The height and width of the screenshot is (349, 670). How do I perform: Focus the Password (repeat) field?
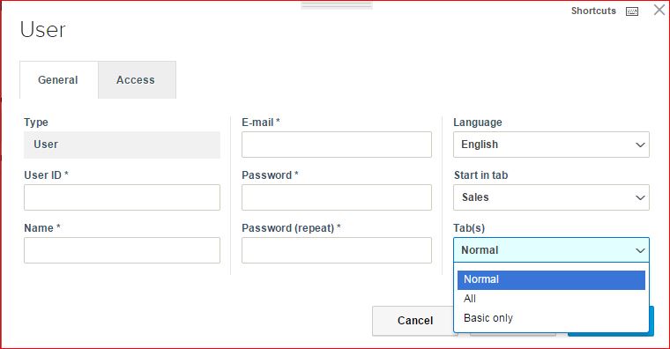pyautogui.click(x=336, y=250)
